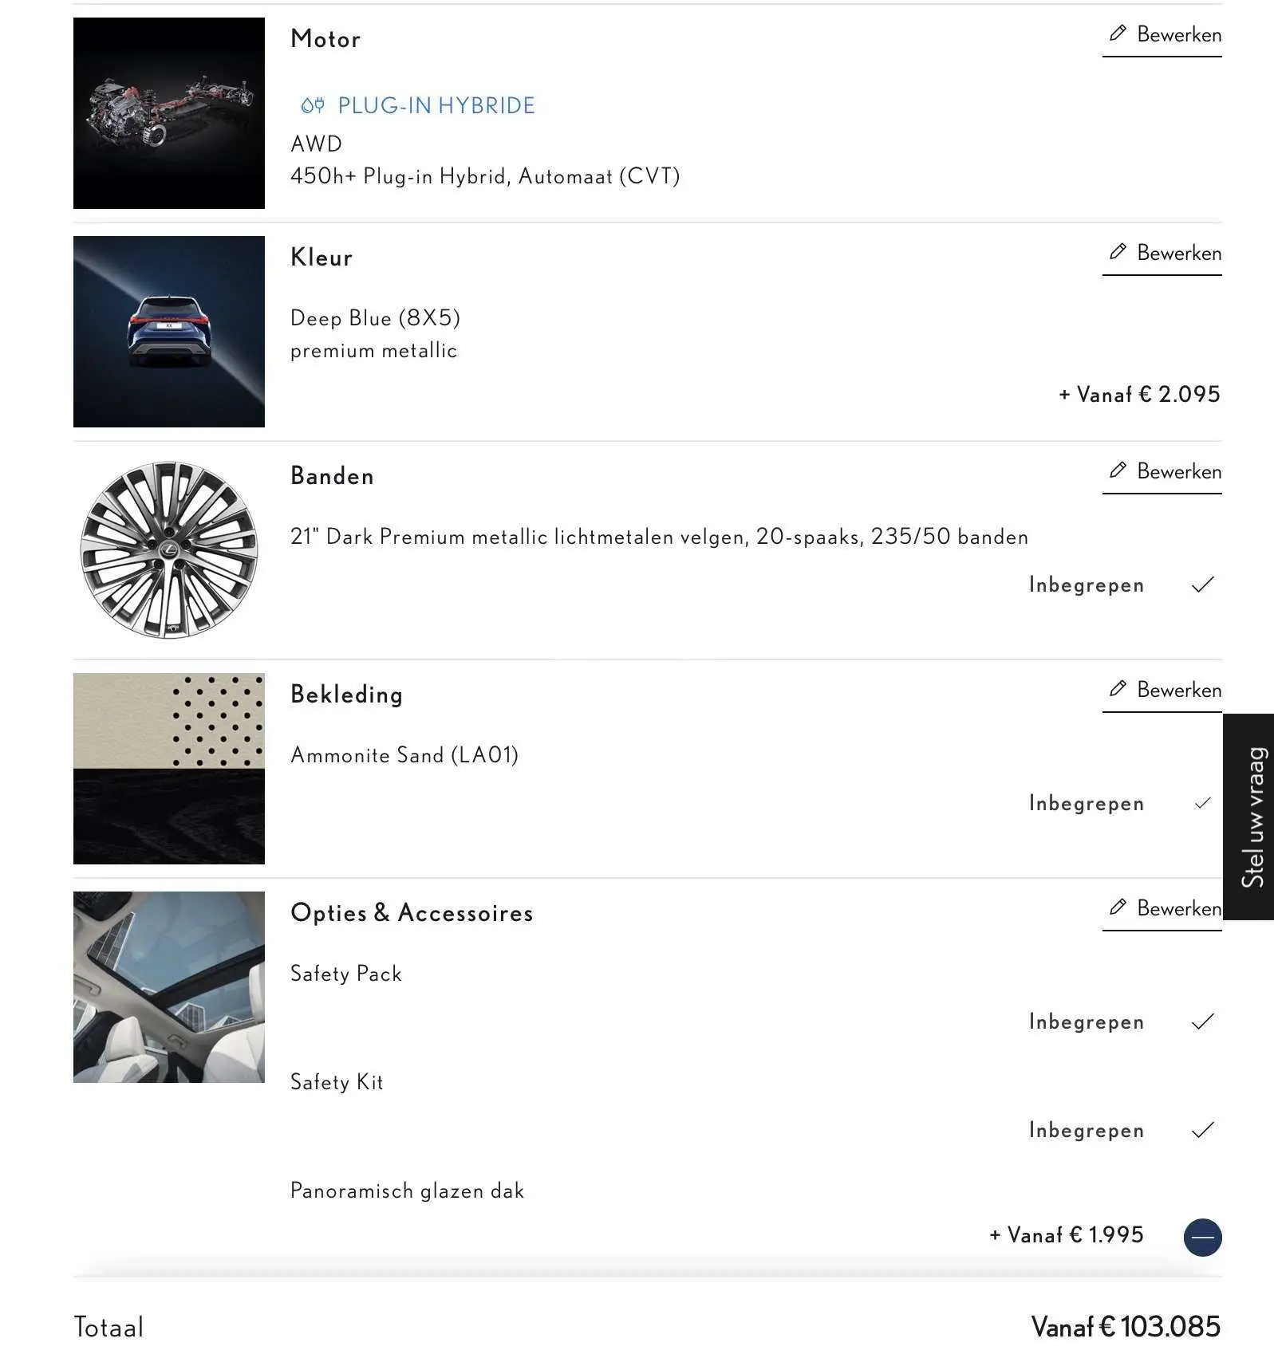Click the pencil edit icon for Bekleding
The image size is (1274, 1362).
1118,689
